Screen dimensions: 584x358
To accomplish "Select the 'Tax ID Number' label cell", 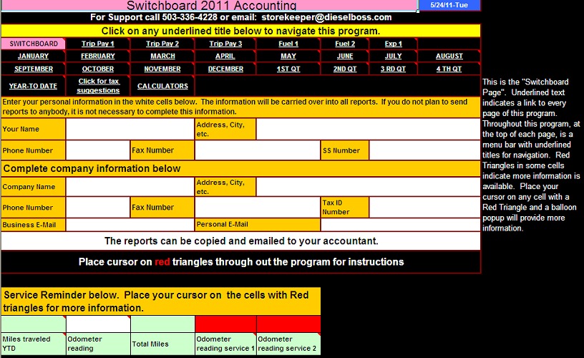I will [x=345, y=208].
